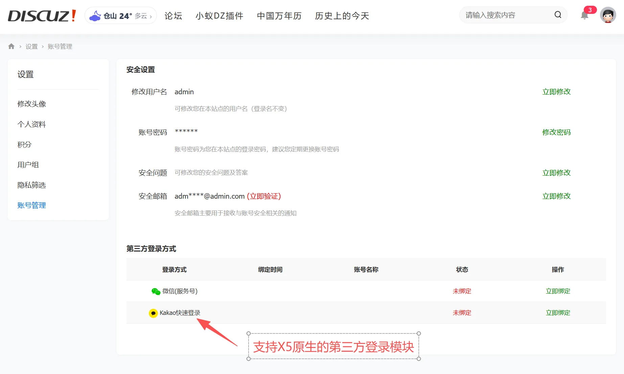This screenshot has width=624, height=374.
Task: Open the notification bell
Action: pos(584,16)
